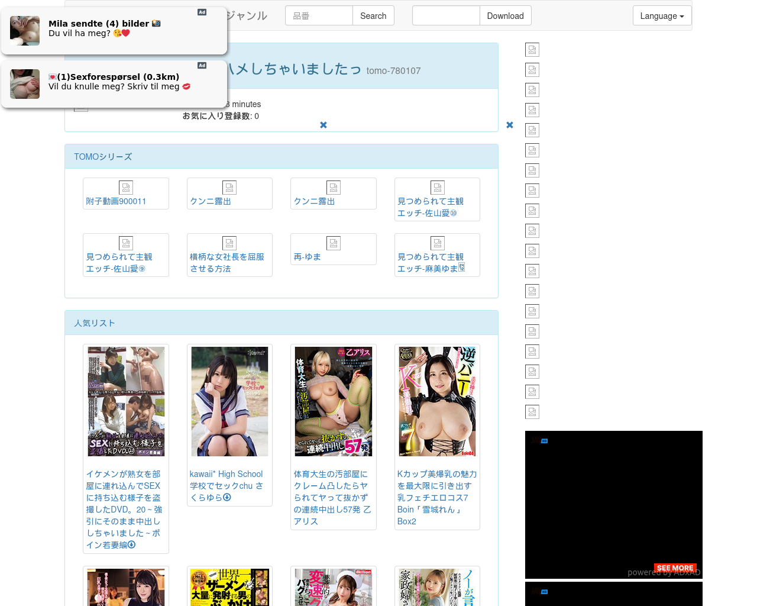Click the Ad badge on Mila notification

pos(202,12)
